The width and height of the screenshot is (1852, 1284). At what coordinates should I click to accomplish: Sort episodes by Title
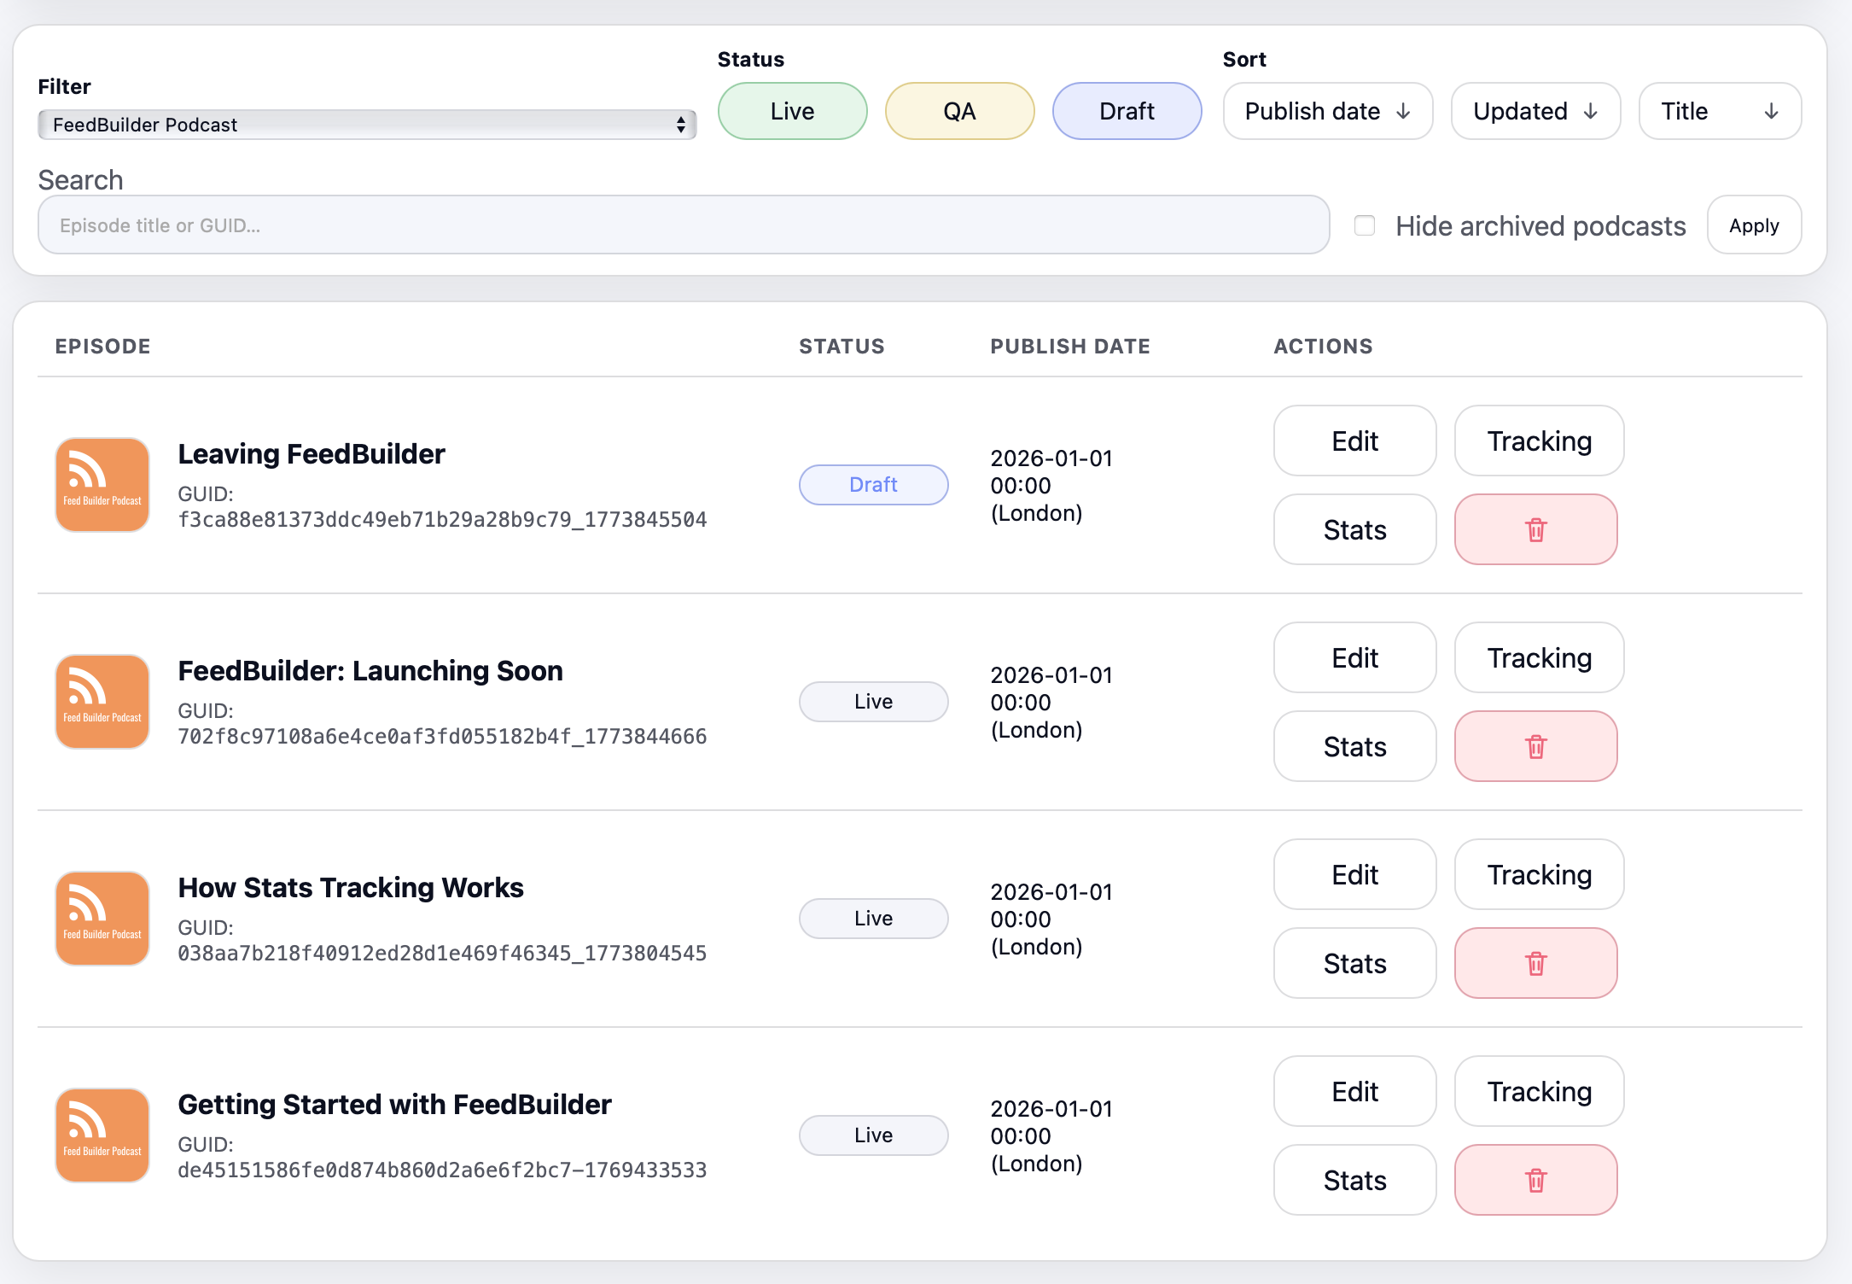click(x=1719, y=111)
